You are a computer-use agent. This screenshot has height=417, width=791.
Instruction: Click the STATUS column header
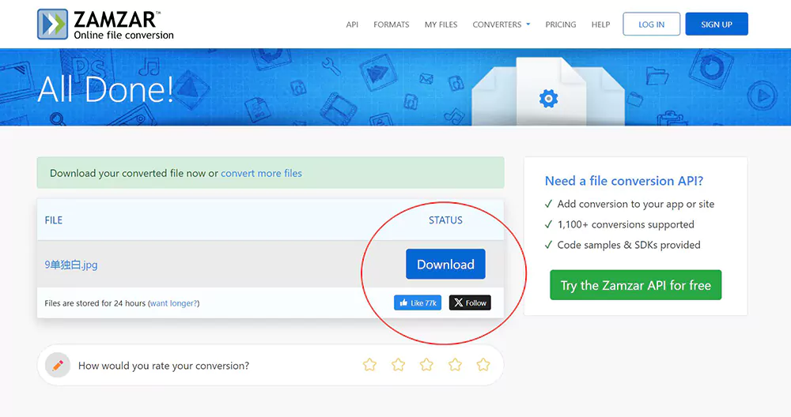pyautogui.click(x=445, y=220)
